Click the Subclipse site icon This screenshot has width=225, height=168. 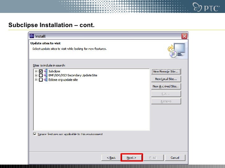pos(45,71)
